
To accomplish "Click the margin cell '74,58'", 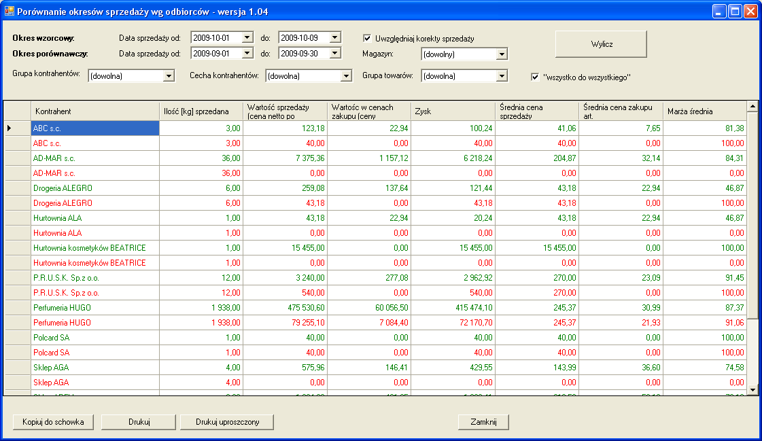I will coord(705,368).
